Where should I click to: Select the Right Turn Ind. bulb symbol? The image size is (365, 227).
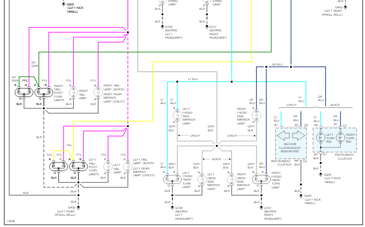pos(341,138)
